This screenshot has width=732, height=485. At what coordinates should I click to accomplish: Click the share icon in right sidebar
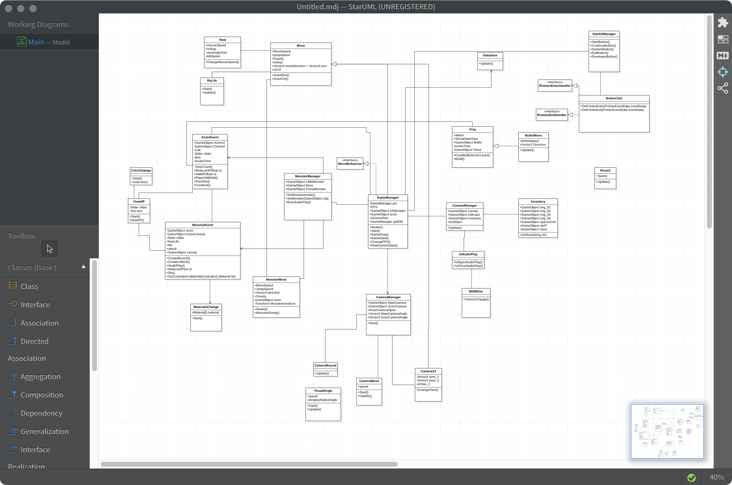723,88
